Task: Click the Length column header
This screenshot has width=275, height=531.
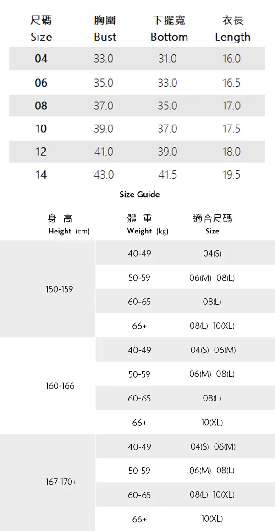Action: pos(232,37)
